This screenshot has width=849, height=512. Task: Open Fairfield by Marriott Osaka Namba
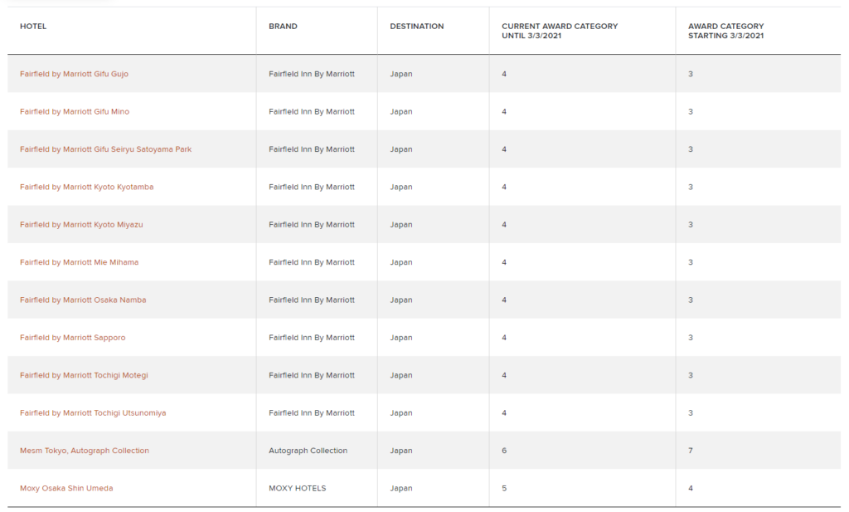coord(83,300)
